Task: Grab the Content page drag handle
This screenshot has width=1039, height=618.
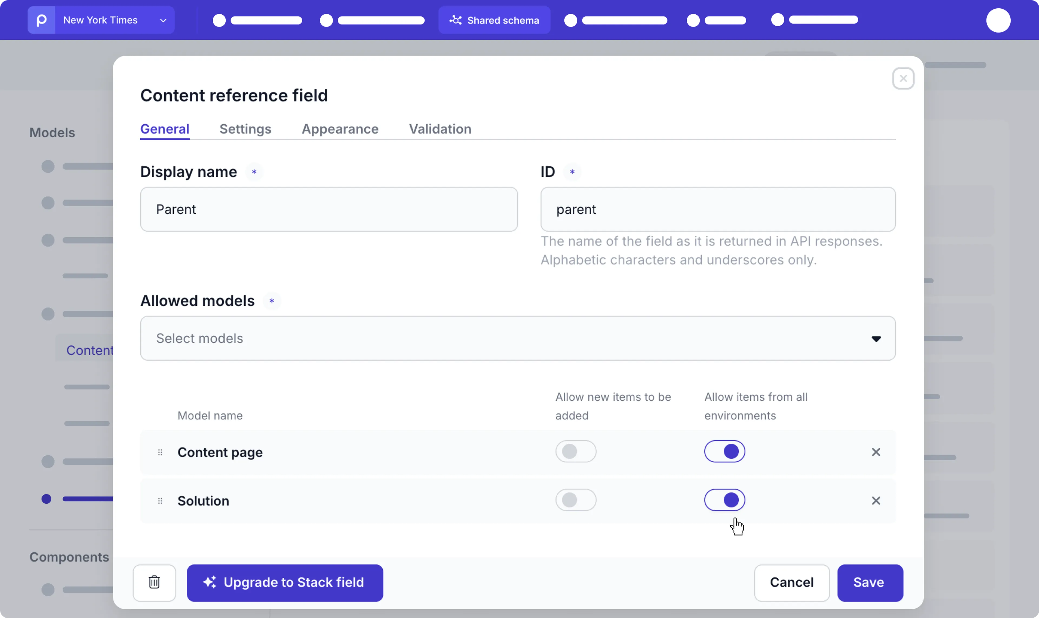Action: pyautogui.click(x=160, y=452)
